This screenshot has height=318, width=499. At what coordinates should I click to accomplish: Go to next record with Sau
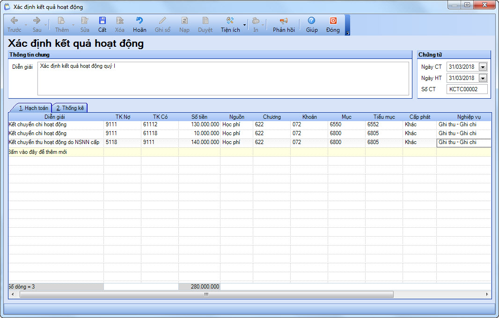37,25
